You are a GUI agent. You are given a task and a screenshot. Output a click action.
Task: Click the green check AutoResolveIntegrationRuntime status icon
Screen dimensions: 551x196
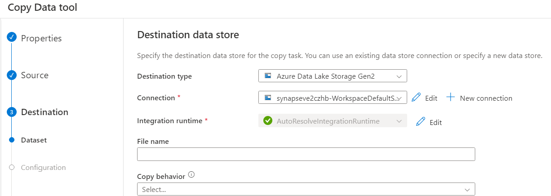[x=268, y=121]
